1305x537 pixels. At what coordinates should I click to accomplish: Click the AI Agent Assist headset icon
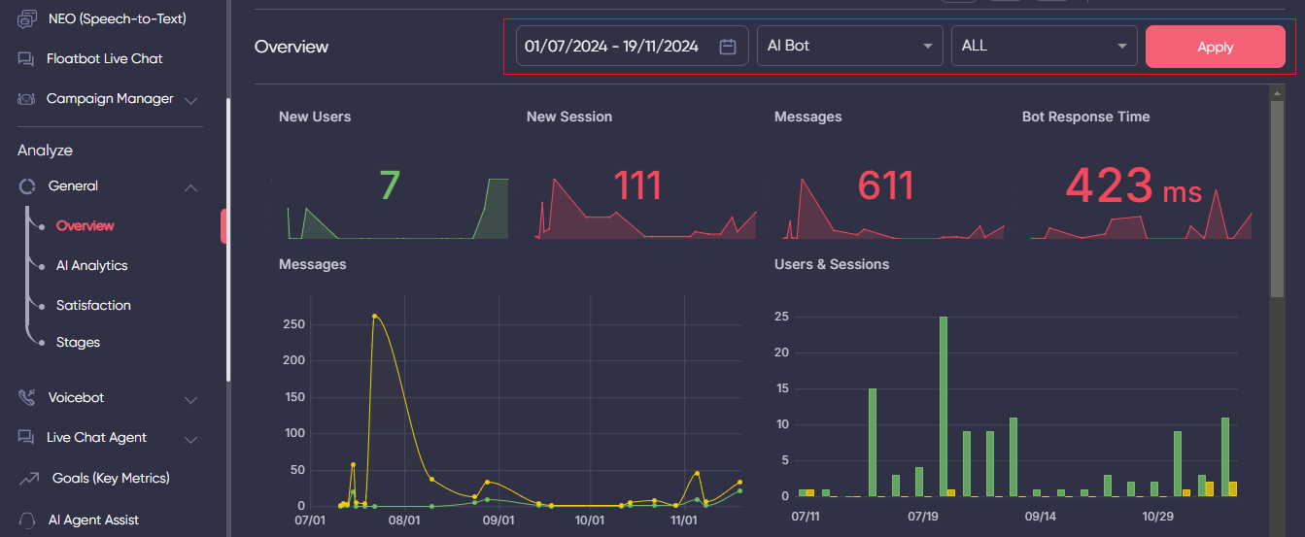coord(27,520)
